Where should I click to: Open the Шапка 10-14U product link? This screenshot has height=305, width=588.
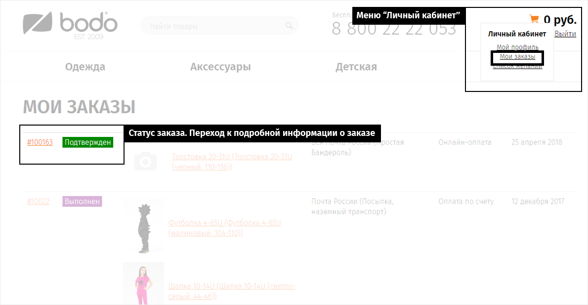click(x=232, y=291)
